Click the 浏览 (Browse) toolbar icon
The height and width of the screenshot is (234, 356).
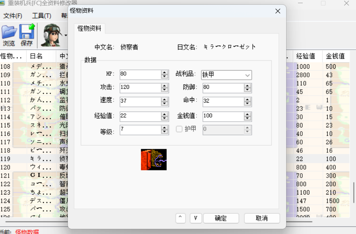(9, 34)
